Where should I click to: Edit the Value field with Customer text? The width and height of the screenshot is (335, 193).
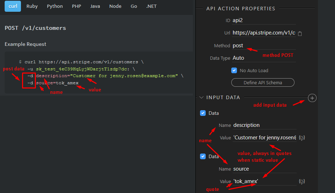[x=265, y=138]
